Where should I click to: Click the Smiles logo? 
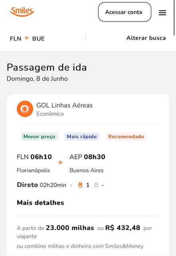pyautogui.click(x=22, y=12)
